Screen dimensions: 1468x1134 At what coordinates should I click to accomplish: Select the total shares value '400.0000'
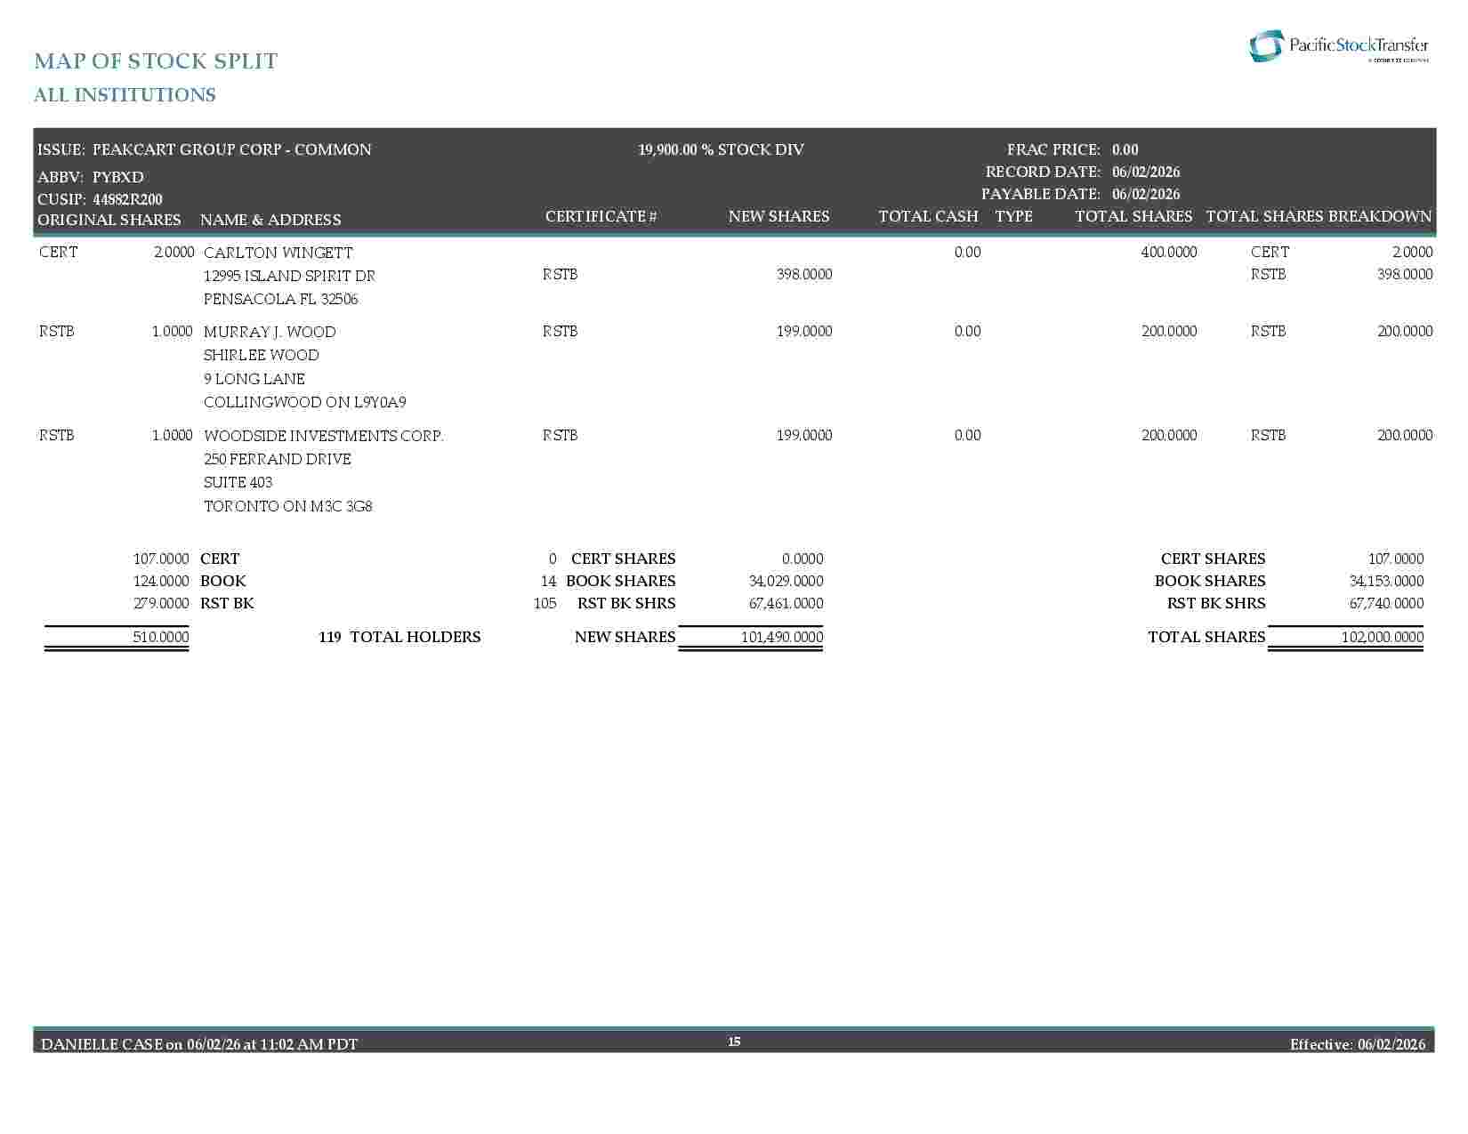1169,252
